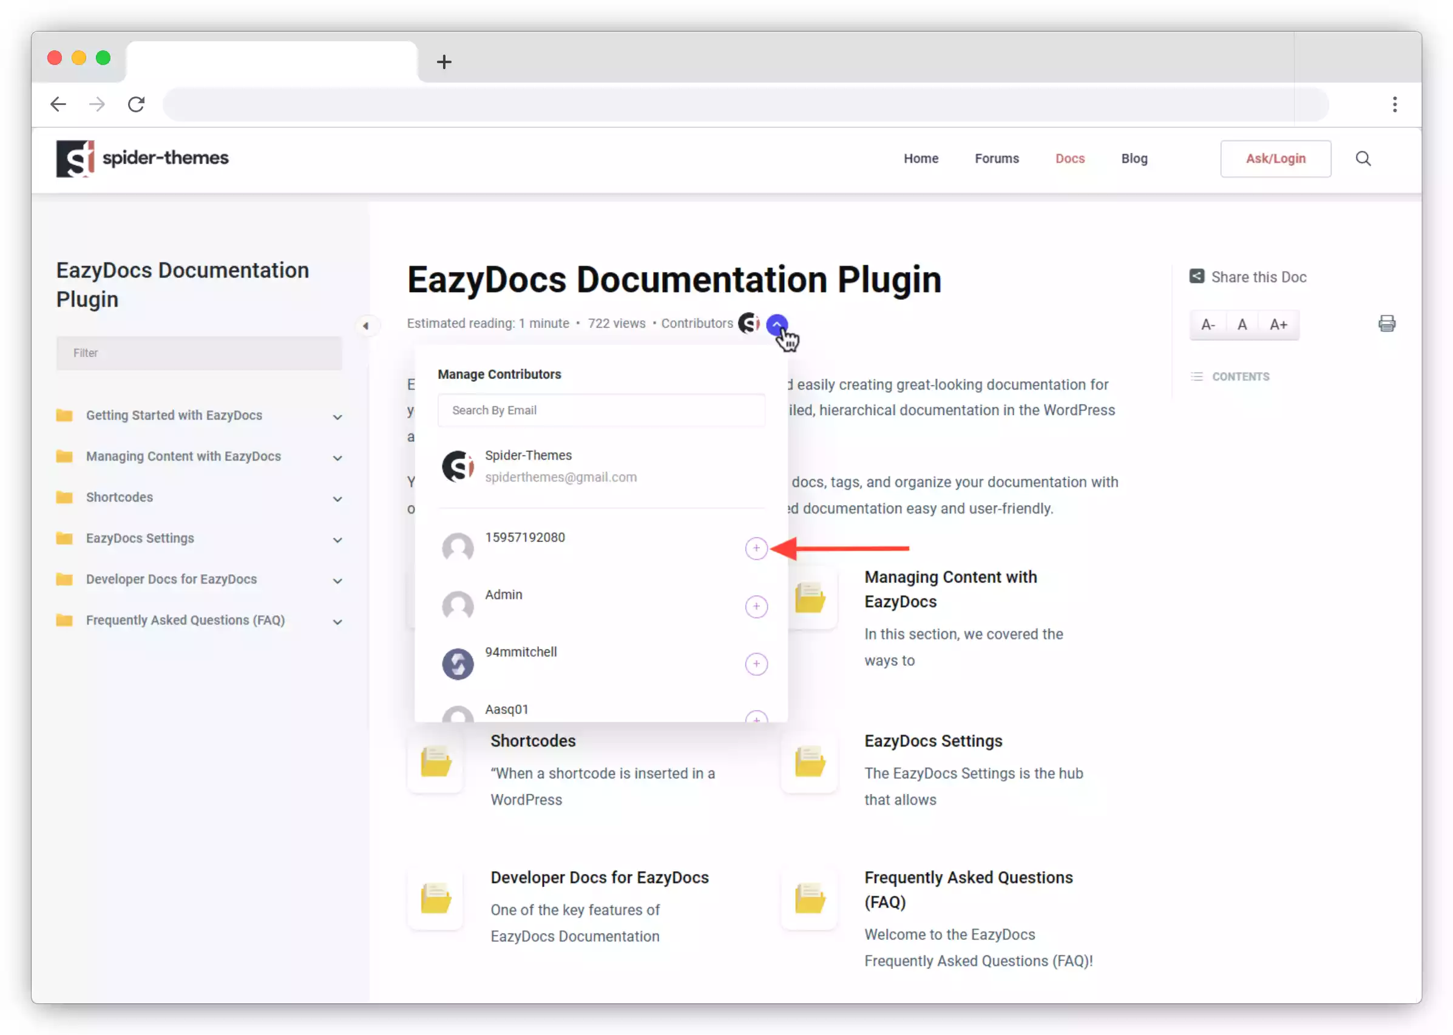Image resolution: width=1453 pixels, height=1035 pixels.
Task: Click the CONTENTS list icon
Action: point(1196,376)
